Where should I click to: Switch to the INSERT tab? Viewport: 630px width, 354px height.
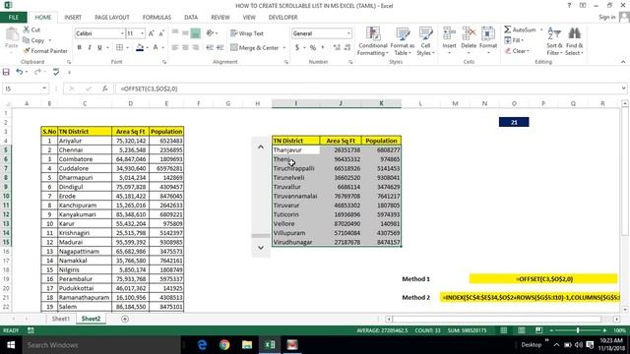pyautogui.click(x=73, y=18)
